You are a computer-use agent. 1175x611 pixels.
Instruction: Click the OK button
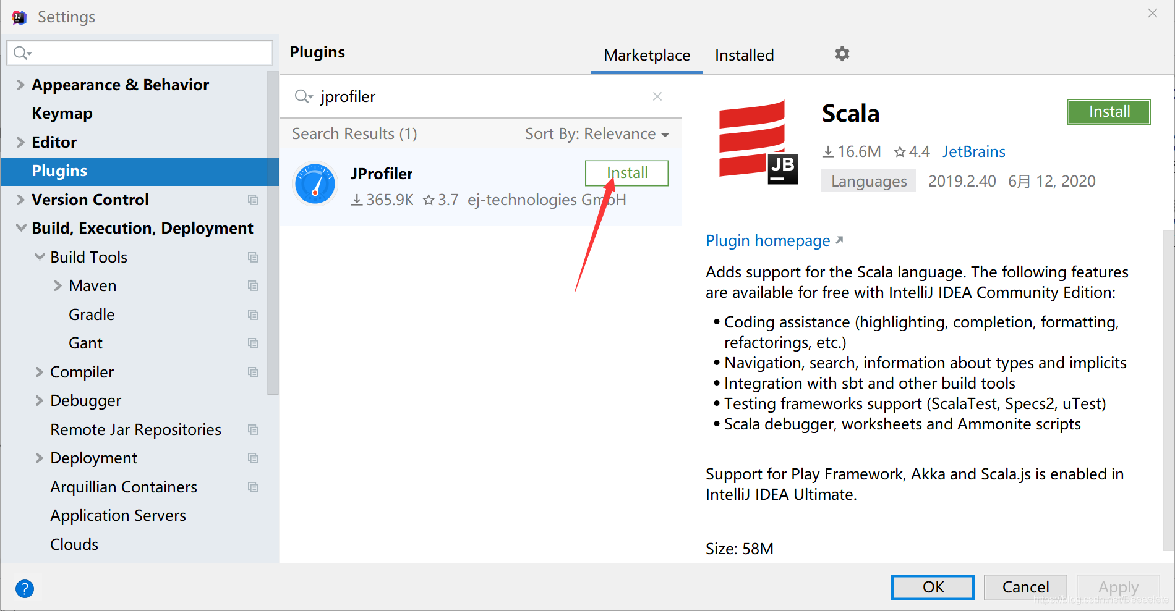pyautogui.click(x=933, y=587)
